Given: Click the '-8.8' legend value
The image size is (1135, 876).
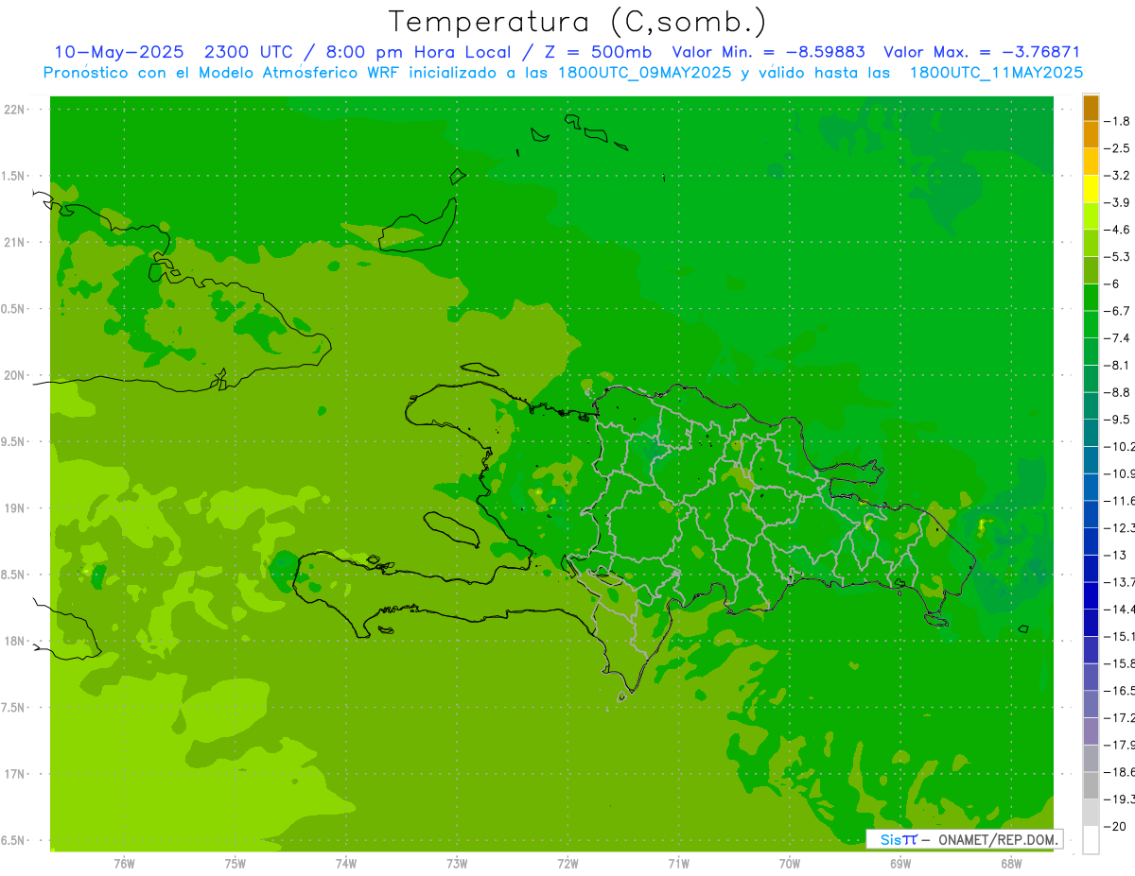Looking at the screenshot, I should click(1119, 392).
